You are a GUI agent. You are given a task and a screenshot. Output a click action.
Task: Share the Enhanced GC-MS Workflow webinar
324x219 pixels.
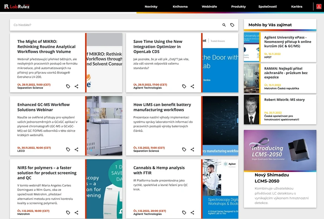76,149
